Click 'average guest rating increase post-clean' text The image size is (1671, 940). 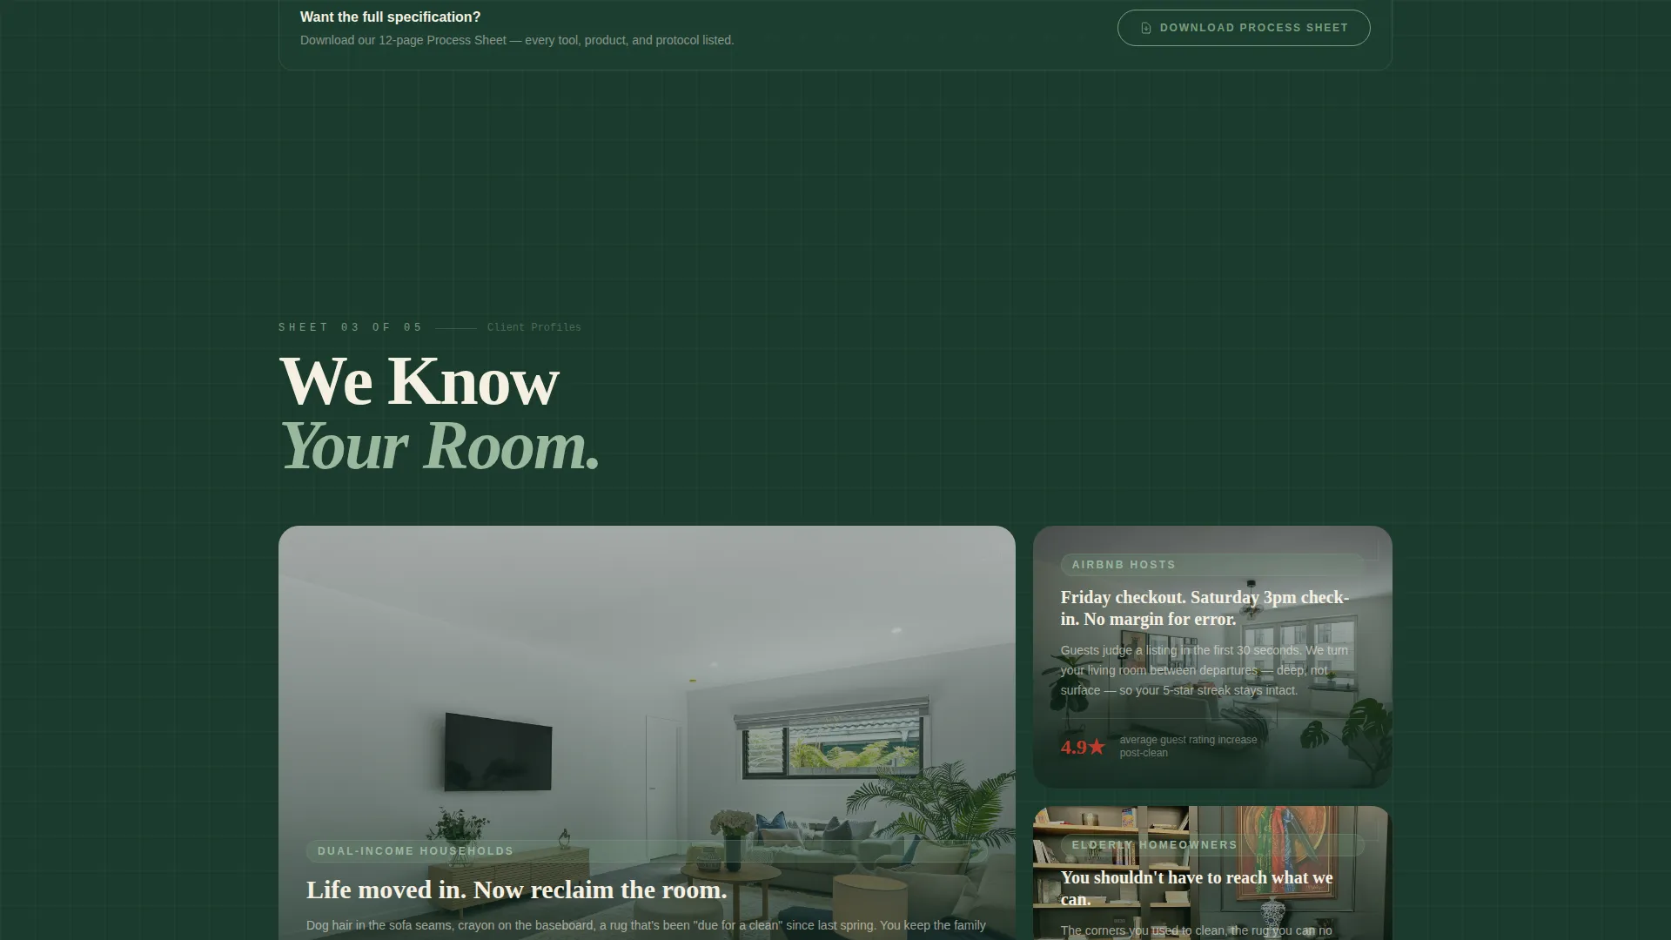coord(1189,747)
